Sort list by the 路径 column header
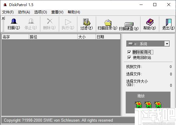The width and height of the screenshot is (176, 125). click(x=53, y=37)
